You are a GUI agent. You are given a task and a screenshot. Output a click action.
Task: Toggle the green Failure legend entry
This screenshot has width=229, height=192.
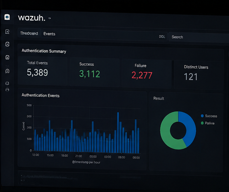[x=208, y=123]
